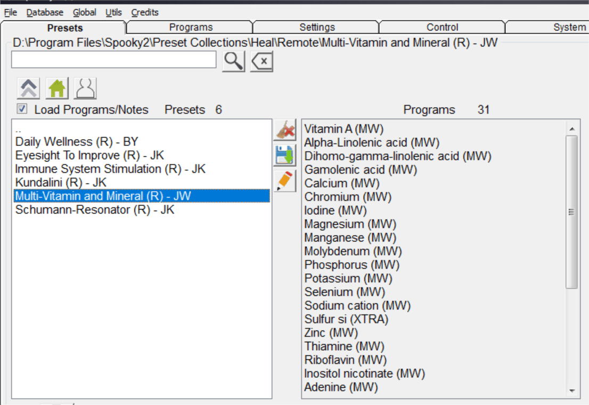Select Riboflavin (MW) program
The width and height of the screenshot is (589, 405).
coord(434,360)
